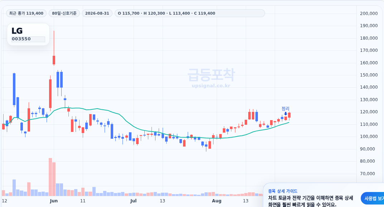
Task: Select the 80일·신호기준 period pill
Action: (x=64, y=13)
